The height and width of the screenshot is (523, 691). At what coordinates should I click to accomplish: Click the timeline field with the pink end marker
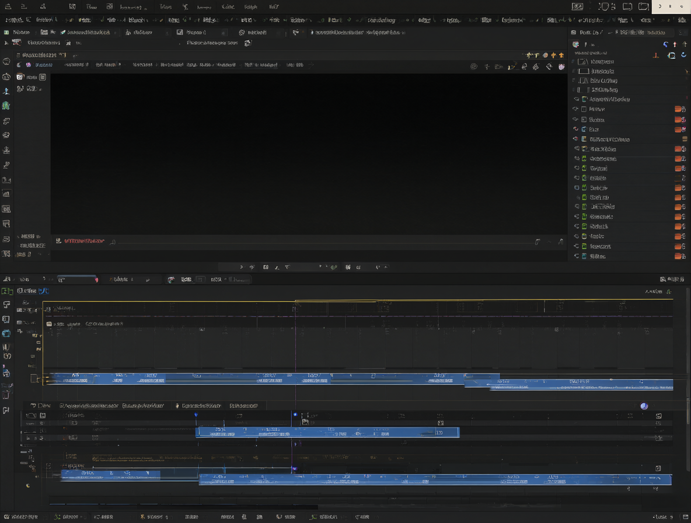(76, 280)
